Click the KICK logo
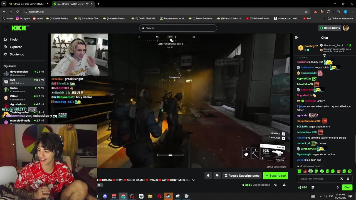 [20, 28]
